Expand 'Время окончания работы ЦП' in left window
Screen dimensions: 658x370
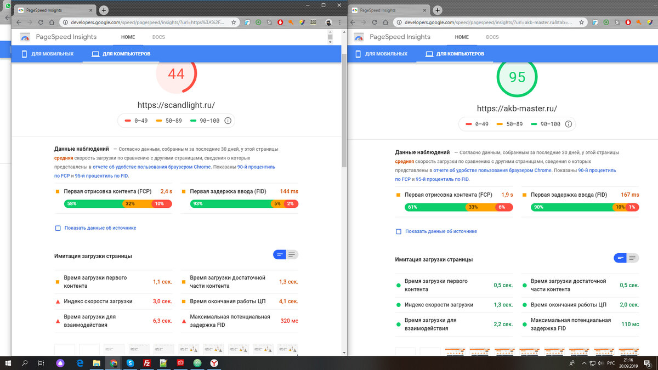[240, 301]
